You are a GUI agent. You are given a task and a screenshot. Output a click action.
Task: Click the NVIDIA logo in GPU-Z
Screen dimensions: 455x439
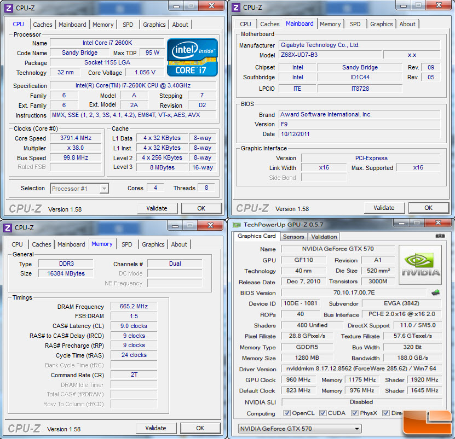pyautogui.click(x=421, y=265)
